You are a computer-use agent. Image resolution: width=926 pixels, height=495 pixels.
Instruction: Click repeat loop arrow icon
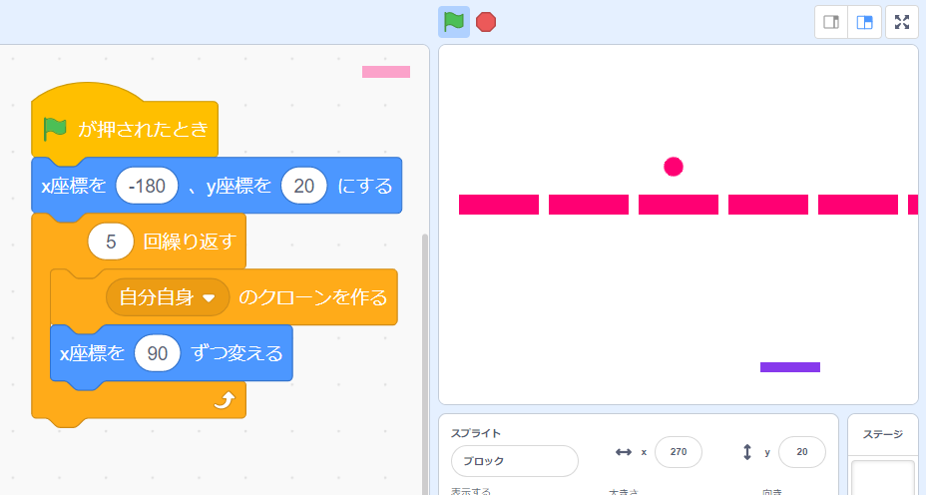(224, 400)
